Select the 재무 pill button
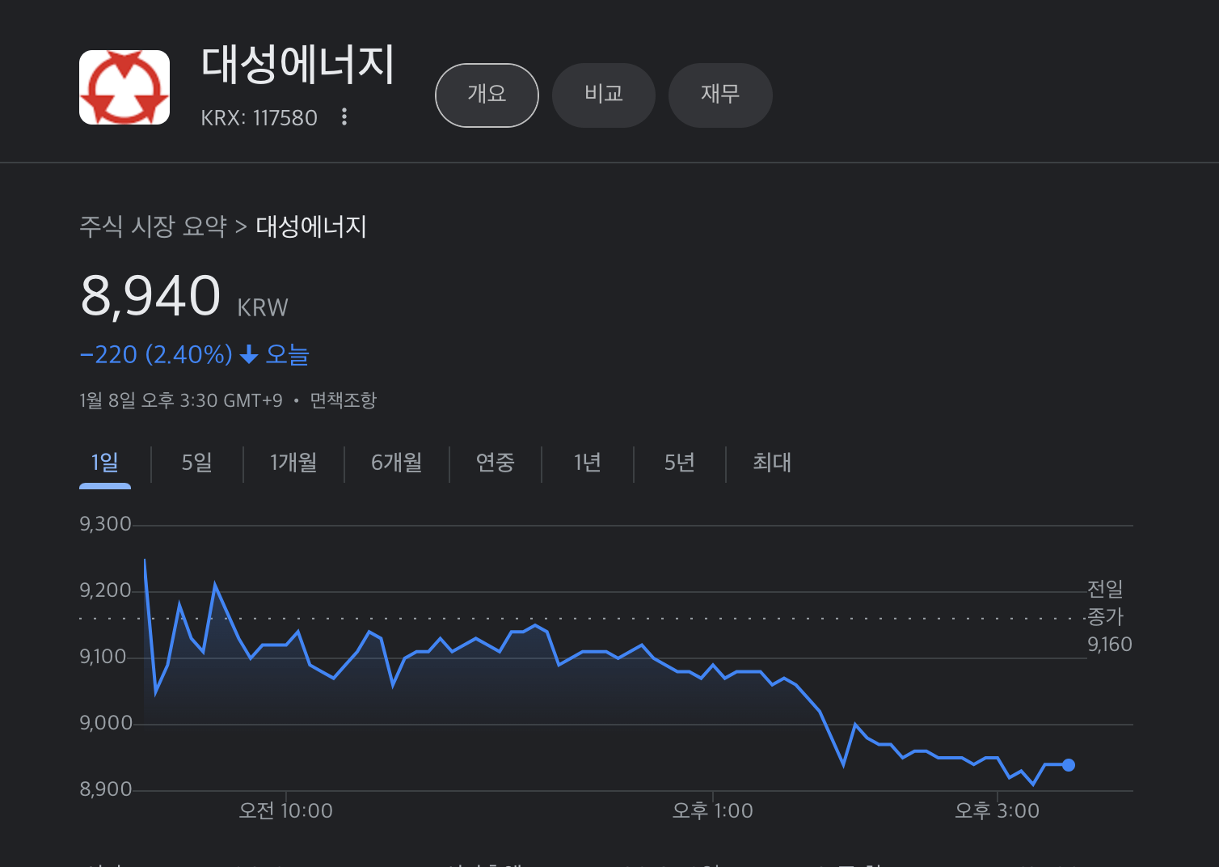1219x867 pixels. (x=720, y=95)
